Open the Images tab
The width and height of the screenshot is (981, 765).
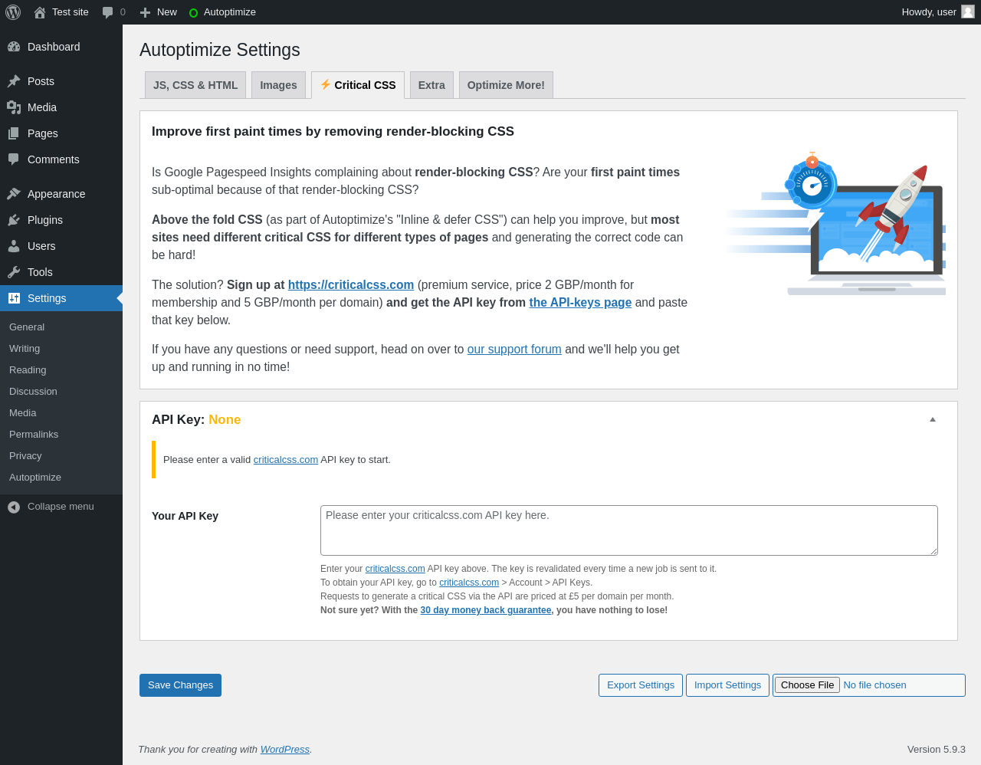click(x=278, y=85)
